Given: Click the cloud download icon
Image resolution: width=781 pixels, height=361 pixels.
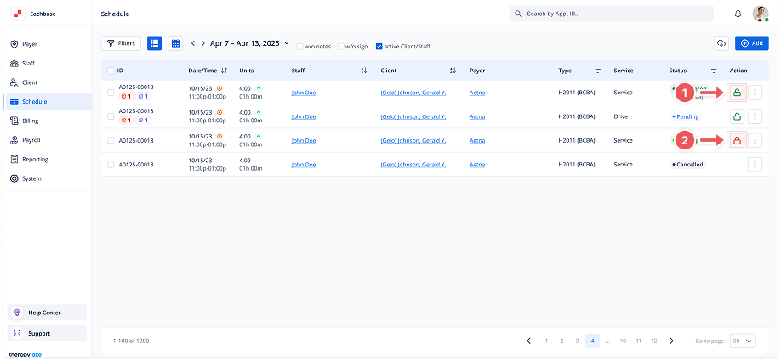Looking at the screenshot, I should (x=721, y=43).
